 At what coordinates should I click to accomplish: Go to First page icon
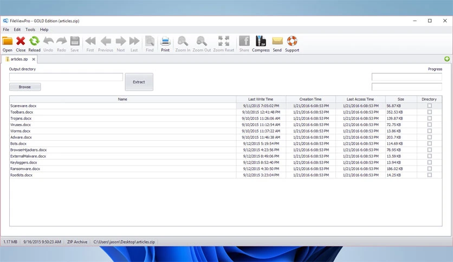(x=90, y=41)
